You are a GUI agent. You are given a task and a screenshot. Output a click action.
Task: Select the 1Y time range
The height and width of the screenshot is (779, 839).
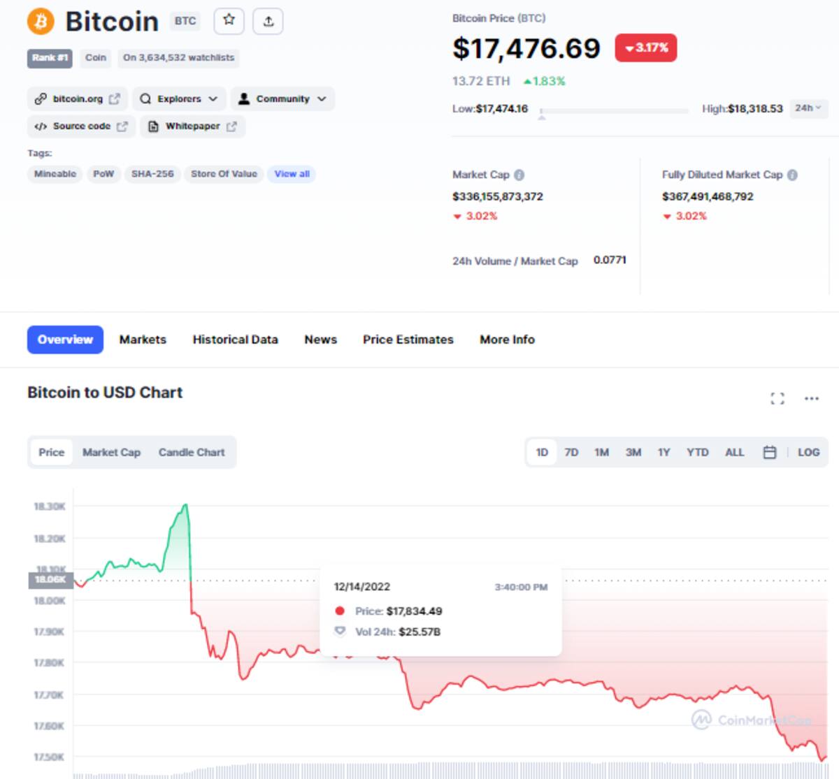coord(664,453)
